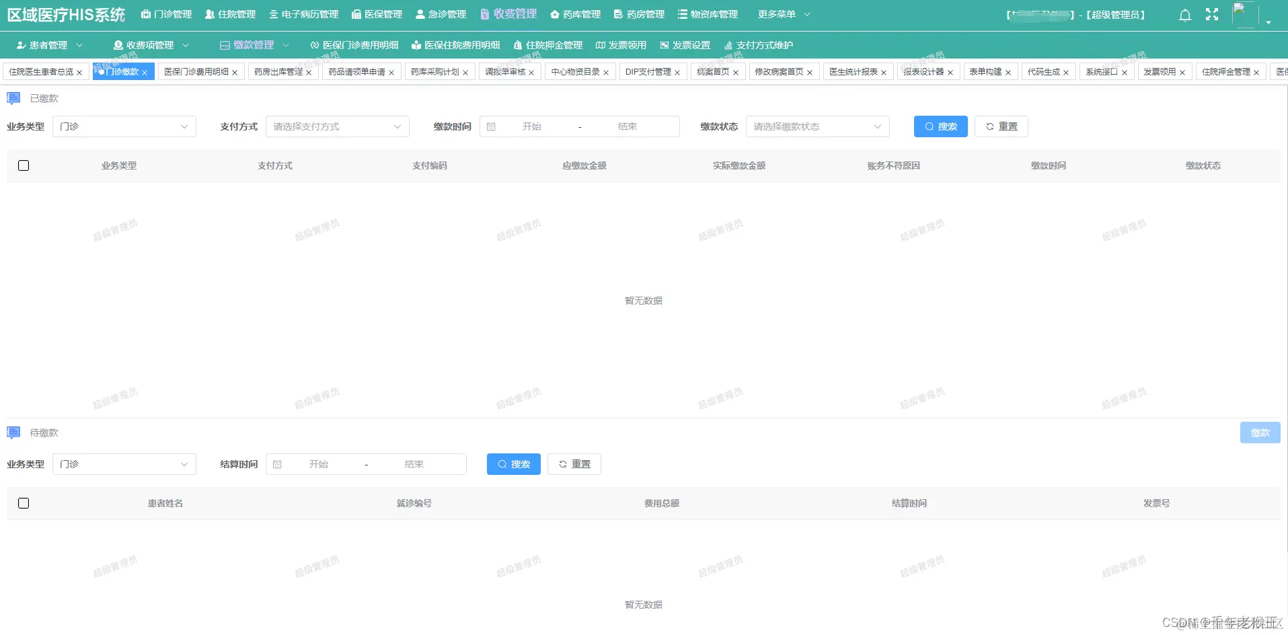Switch to the 药房出库管理 tab
Viewport: 1288px width, 635px height.
pyautogui.click(x=278, y=71)
